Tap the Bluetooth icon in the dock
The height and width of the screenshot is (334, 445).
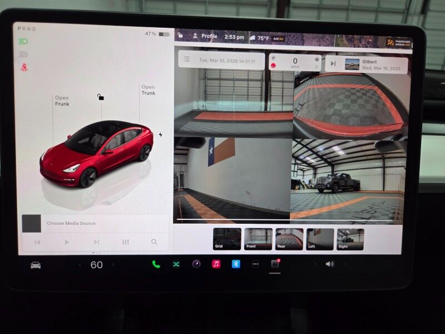coord(235,264)
